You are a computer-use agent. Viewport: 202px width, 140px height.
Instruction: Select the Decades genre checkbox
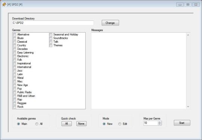15,49
